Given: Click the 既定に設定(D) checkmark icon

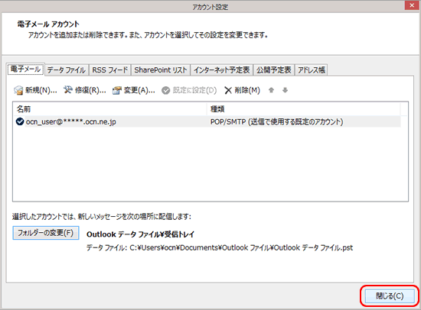Looking at the screenshot, I should coord(165,91).
